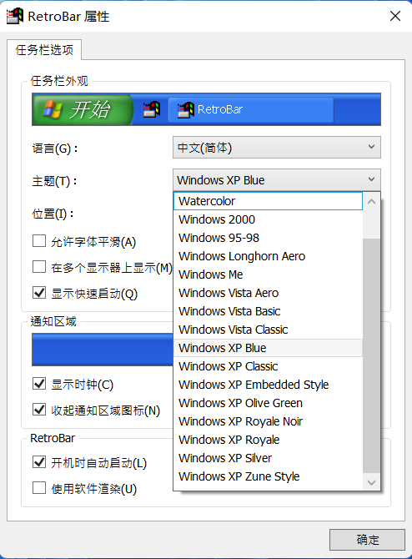Click the quick launch RetroBar icon in preview
This screenshot has height=559, width=412.
pyautogui.click(x=152, y=109)
